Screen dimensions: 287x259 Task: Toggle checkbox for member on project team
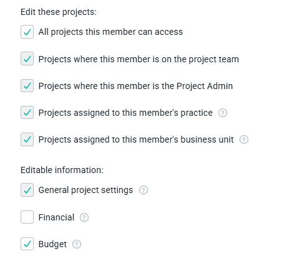[27, 59]
